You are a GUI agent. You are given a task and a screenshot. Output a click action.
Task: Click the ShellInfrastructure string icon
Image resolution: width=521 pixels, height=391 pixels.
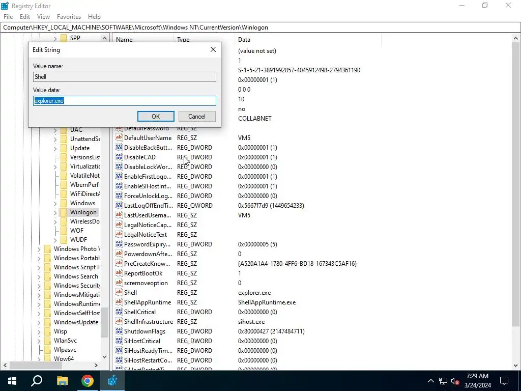pos(119,321)
